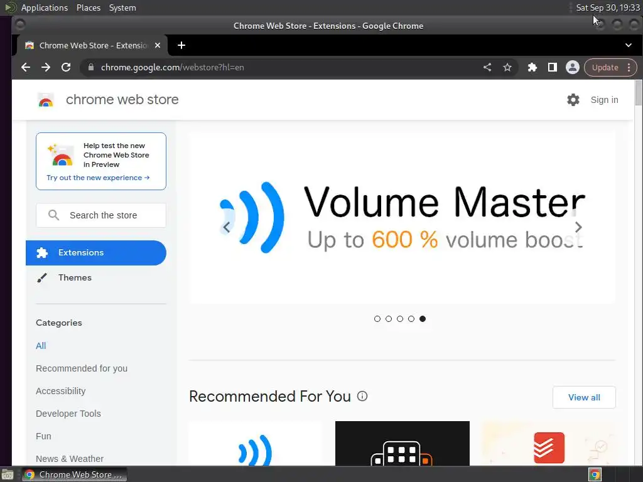The width and height of the screenshot is (643, 482).
Task: Select the Chrome Web Store browser tab
Action: (x=92, y=45)
